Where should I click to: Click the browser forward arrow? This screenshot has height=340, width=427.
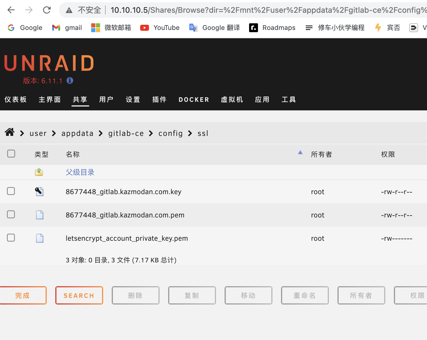pyautogui.click(x=29, y=10)
